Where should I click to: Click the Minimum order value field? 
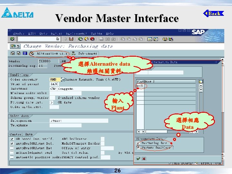[65, 93]
